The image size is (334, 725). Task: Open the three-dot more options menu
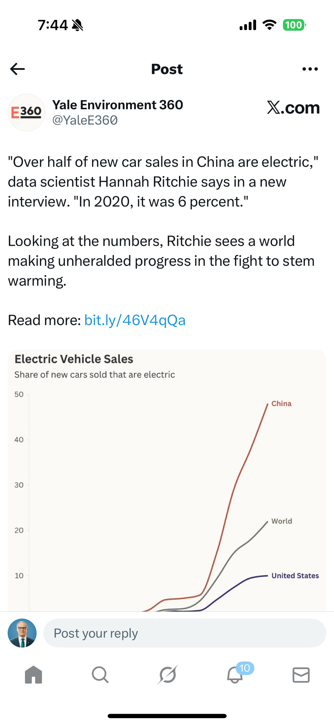[x=310, y=69]
